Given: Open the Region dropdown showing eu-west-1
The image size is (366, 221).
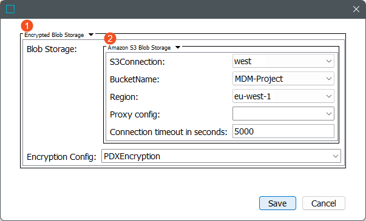Looking at the screenshot, I should tap(283, 96).
